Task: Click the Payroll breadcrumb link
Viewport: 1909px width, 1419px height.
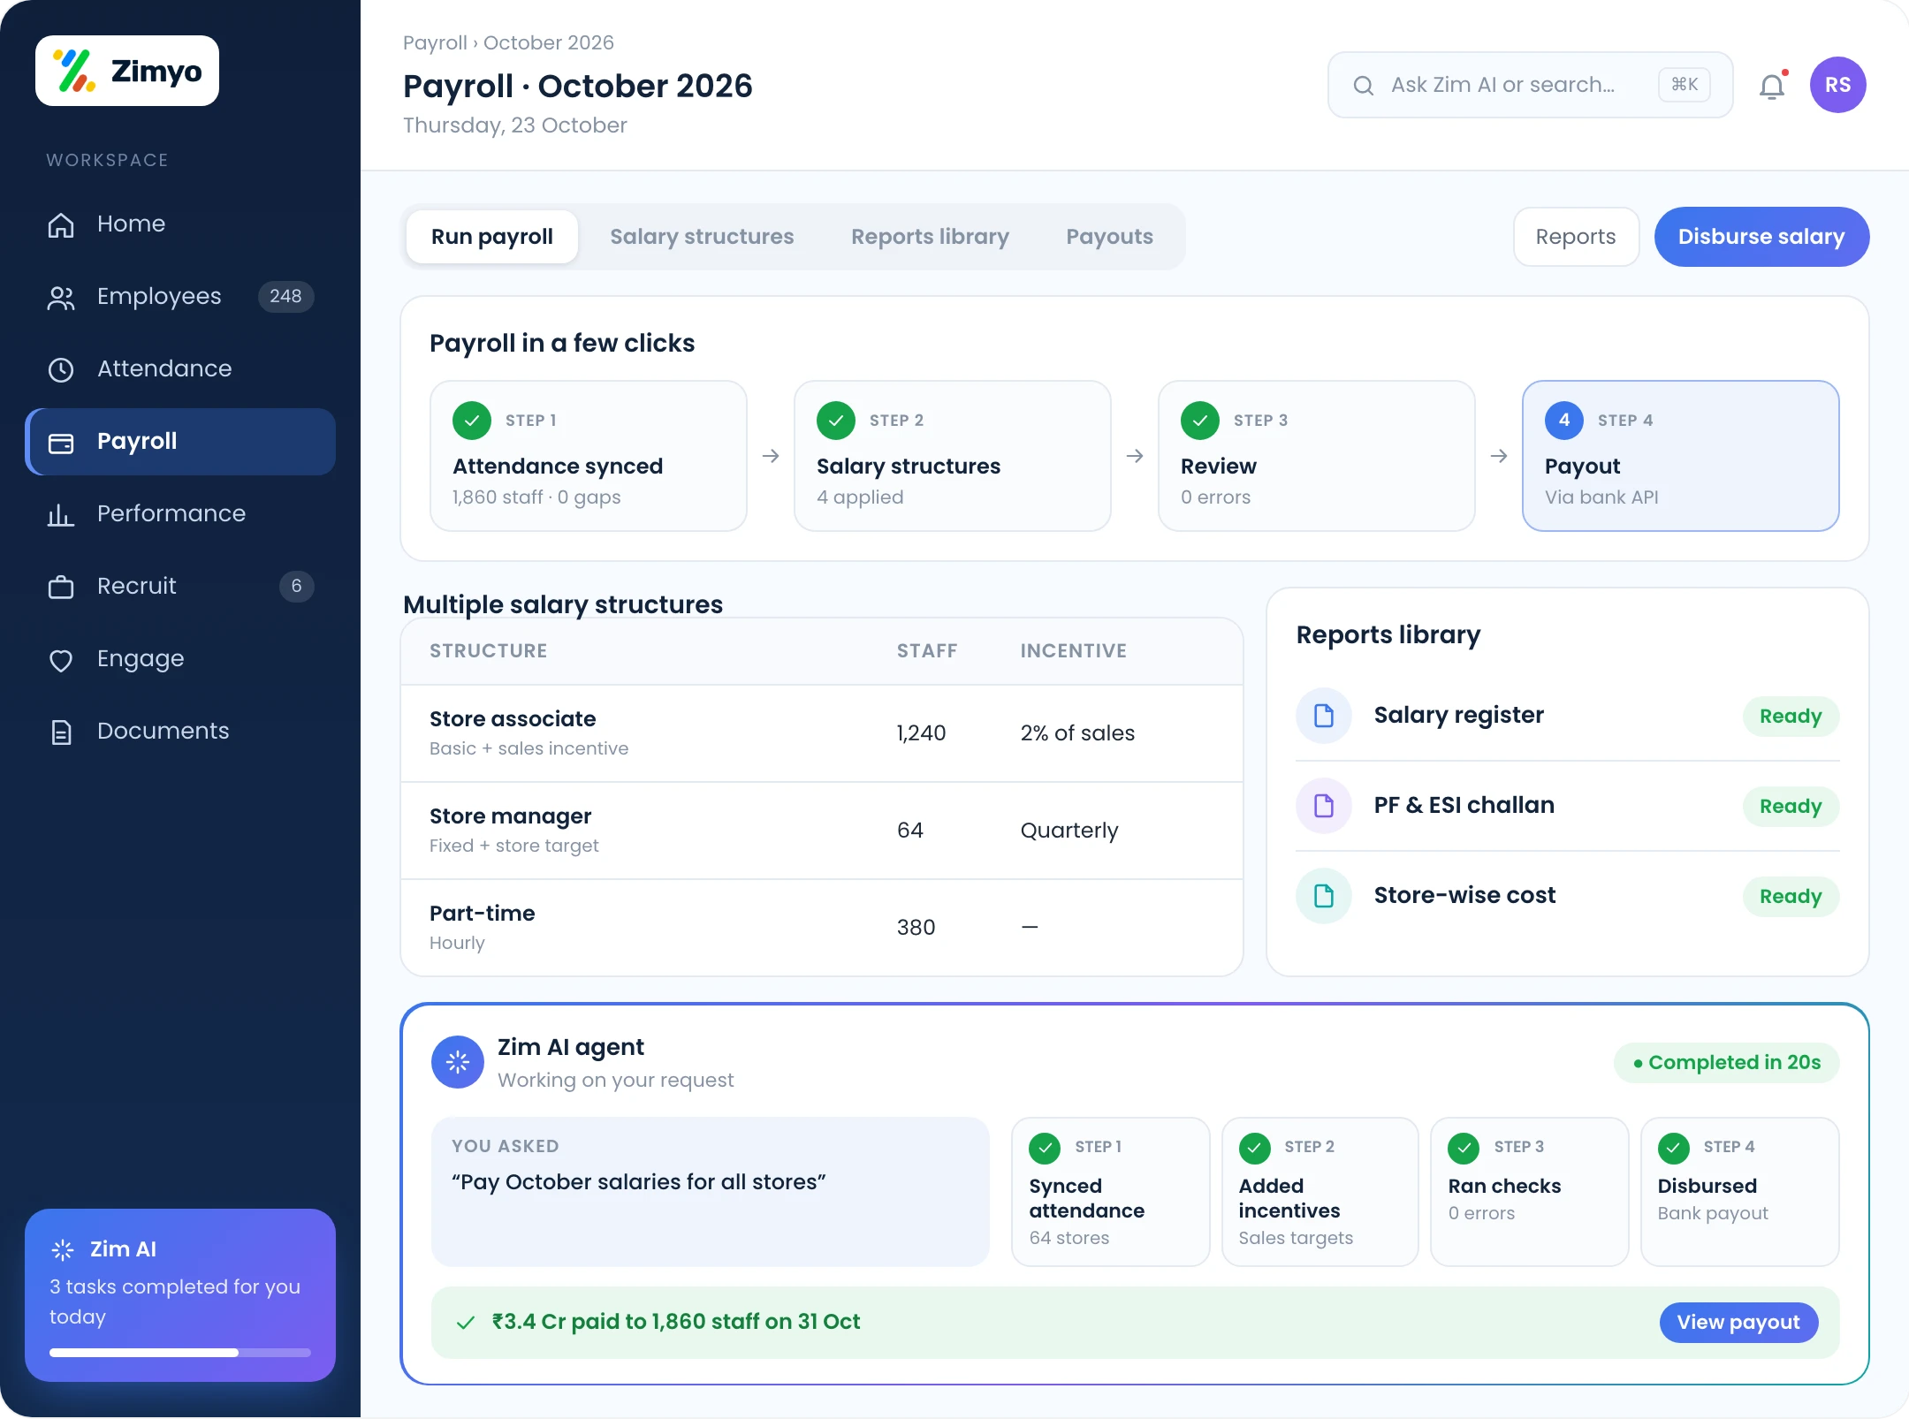Action: point(435,42)
